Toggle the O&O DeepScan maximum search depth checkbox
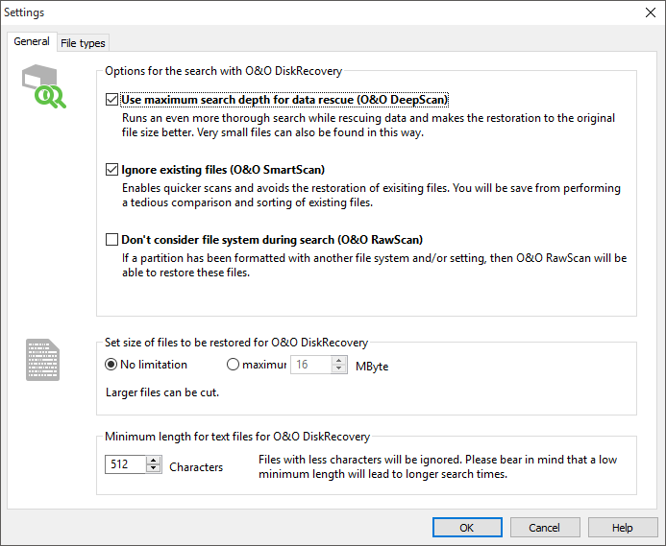 (x=112, y=100)
